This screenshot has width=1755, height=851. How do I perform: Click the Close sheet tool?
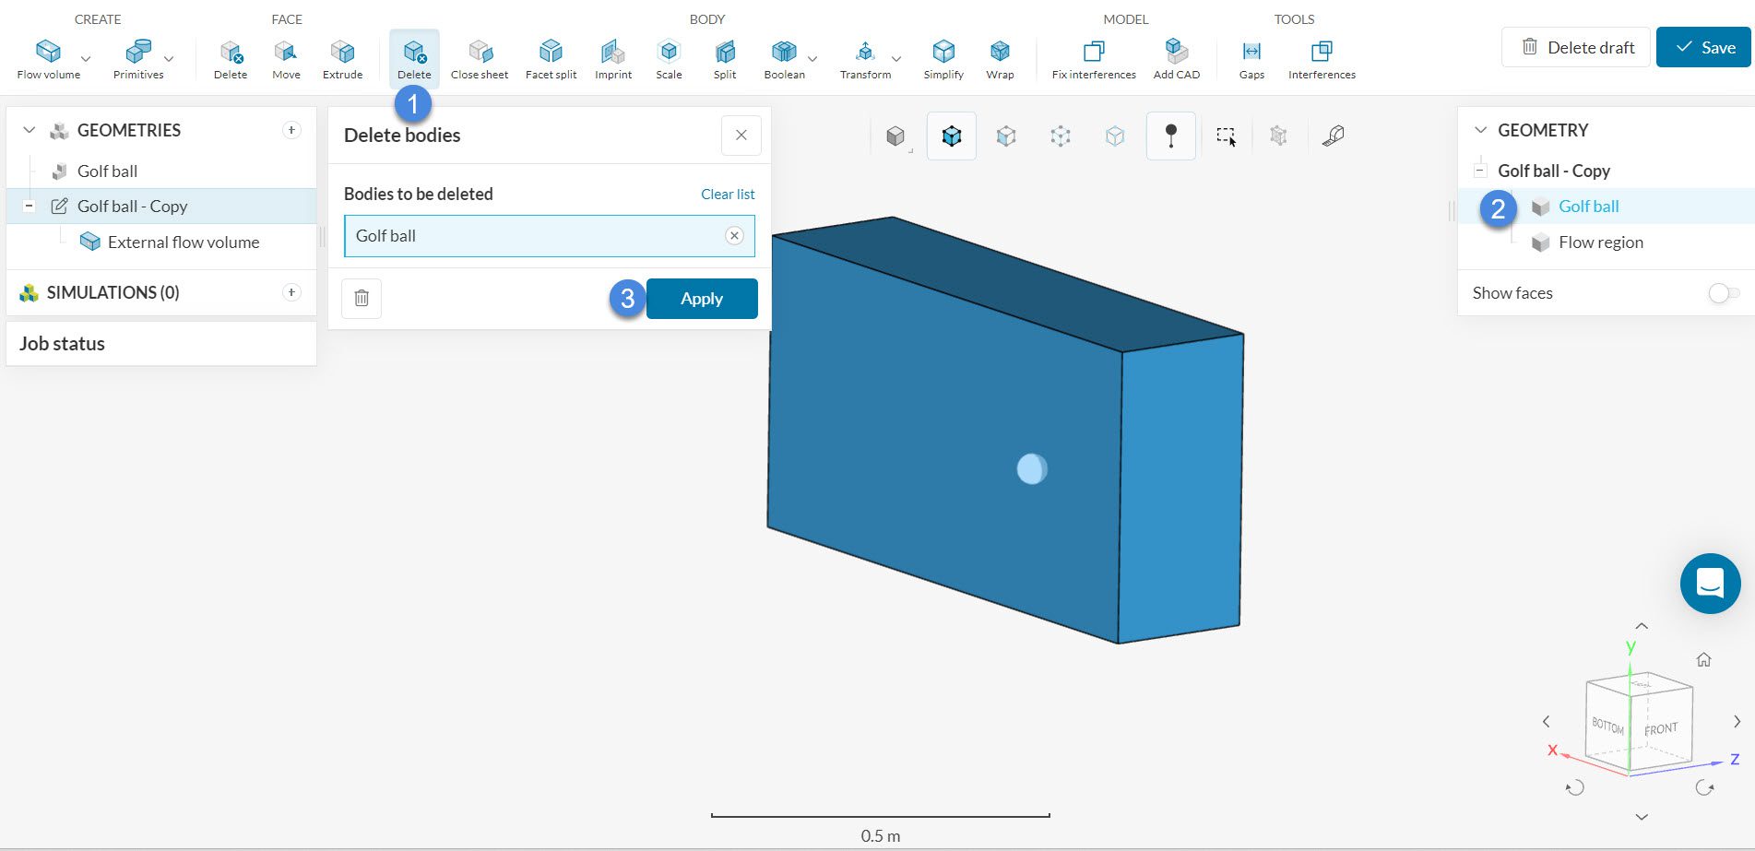(x=479, y=59)
